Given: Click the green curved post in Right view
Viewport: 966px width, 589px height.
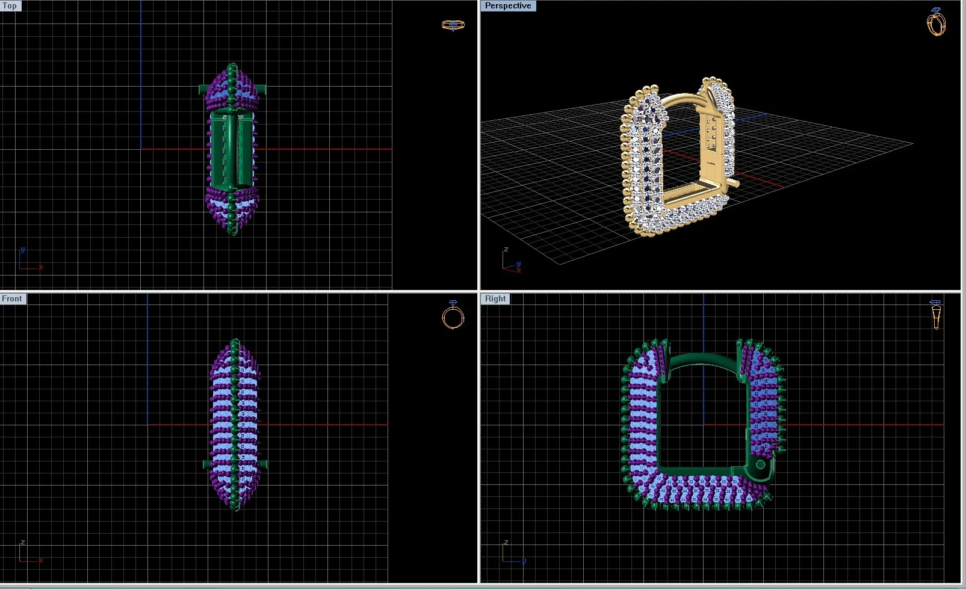Looking at the screenshot, I should [701, 359].
